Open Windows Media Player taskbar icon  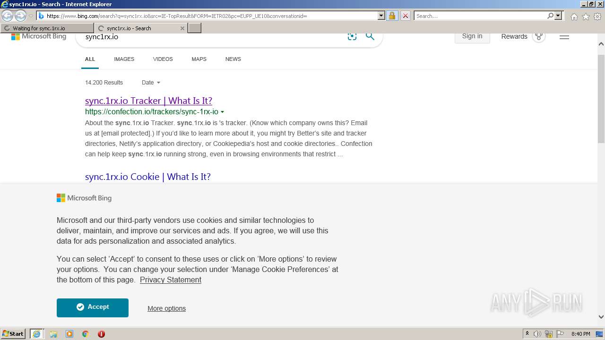coord(69,334)
